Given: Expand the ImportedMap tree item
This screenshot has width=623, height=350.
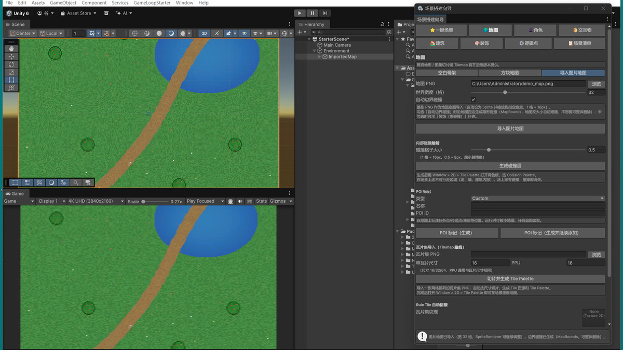Looking at the screenshot, I should [x=320, y=57].
